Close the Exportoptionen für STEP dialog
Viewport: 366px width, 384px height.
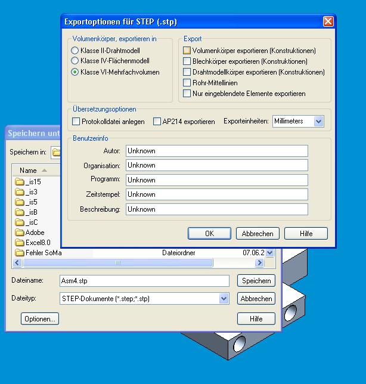(328, 21)
